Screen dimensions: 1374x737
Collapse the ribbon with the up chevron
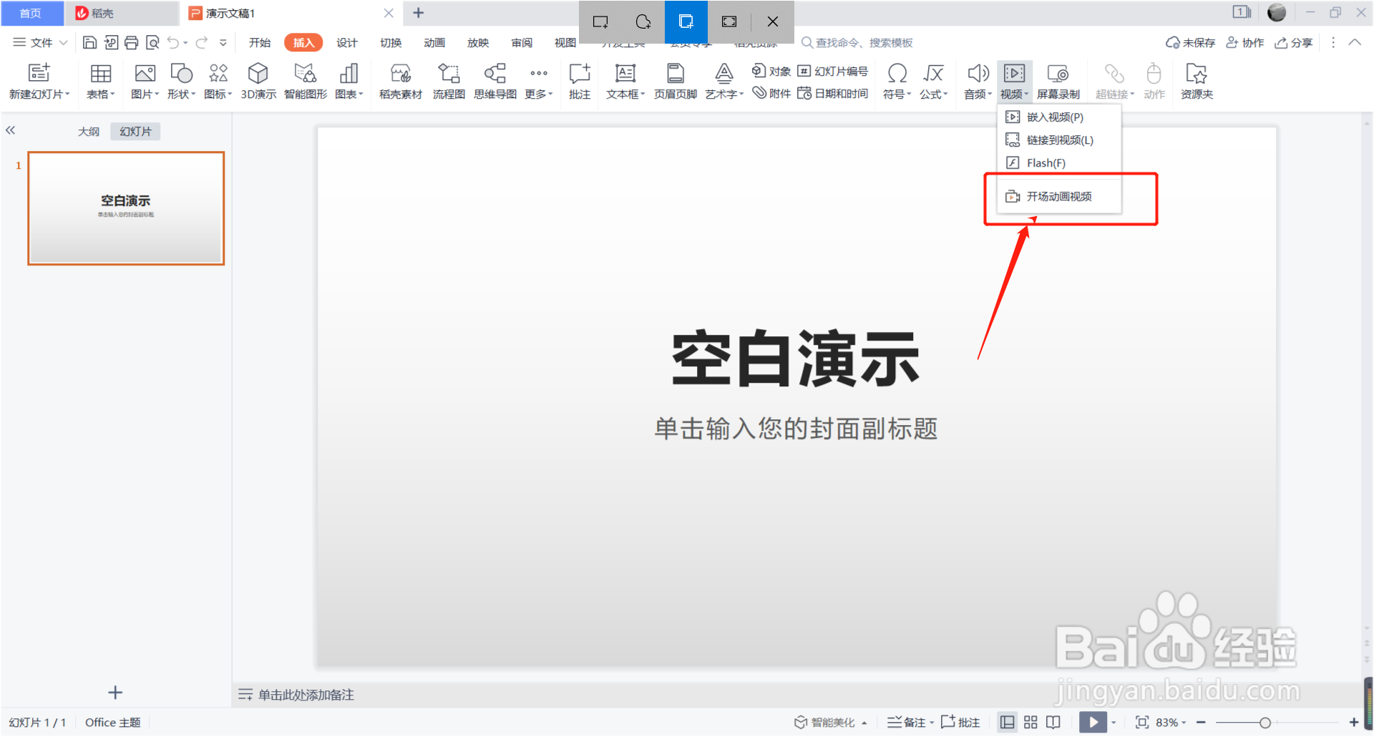point(1355,42)
